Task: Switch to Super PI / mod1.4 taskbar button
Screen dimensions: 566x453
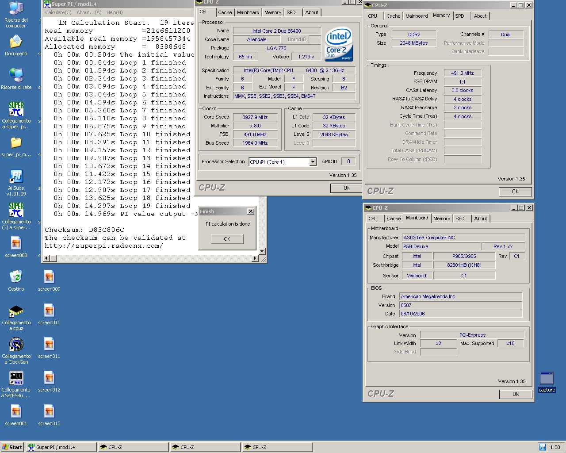Action: click(61, 447)
